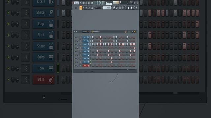
Task: Select the large Tom channel button in background
Action: coord(44,69)
